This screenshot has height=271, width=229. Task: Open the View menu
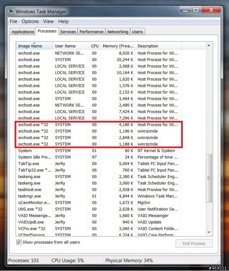click(48, 21)
